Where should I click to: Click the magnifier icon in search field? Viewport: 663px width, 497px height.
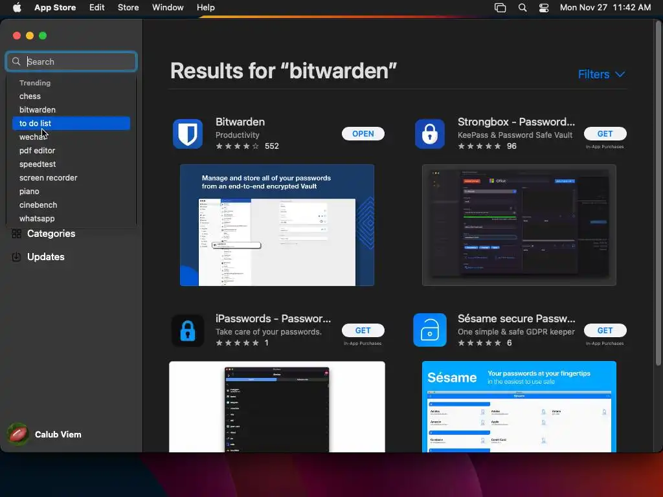click(x=16, y=61)
